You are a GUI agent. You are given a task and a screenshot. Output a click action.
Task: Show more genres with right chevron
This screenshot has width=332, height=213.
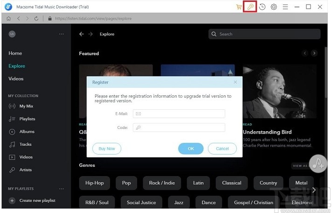click(x=314, y=190)
